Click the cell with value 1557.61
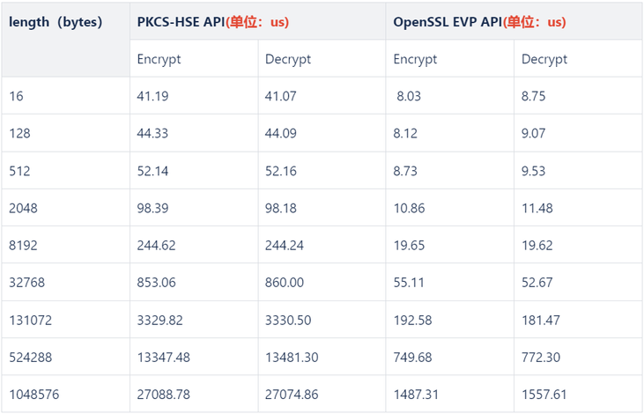This screenshot has height=414, width=644. [578, 394]
